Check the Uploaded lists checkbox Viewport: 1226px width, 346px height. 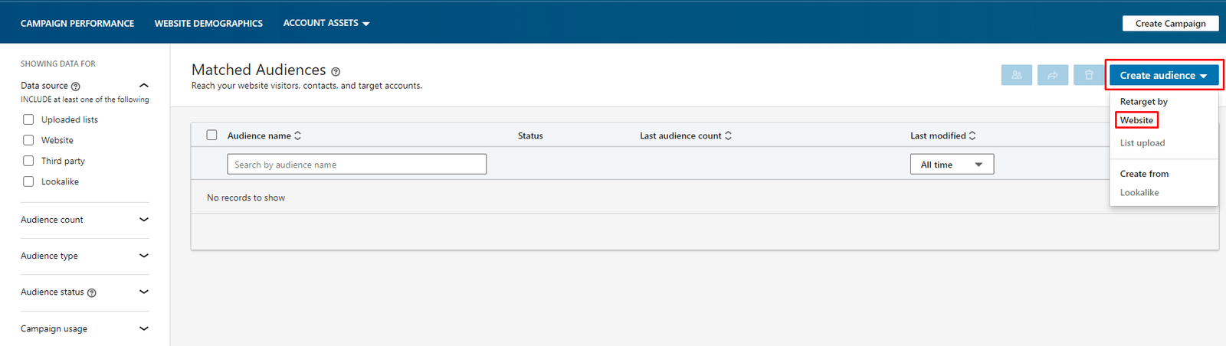28,119
